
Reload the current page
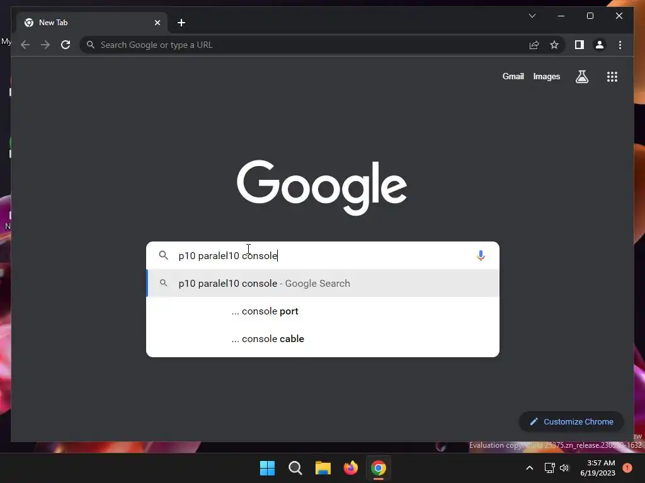[x=66, y=45]
